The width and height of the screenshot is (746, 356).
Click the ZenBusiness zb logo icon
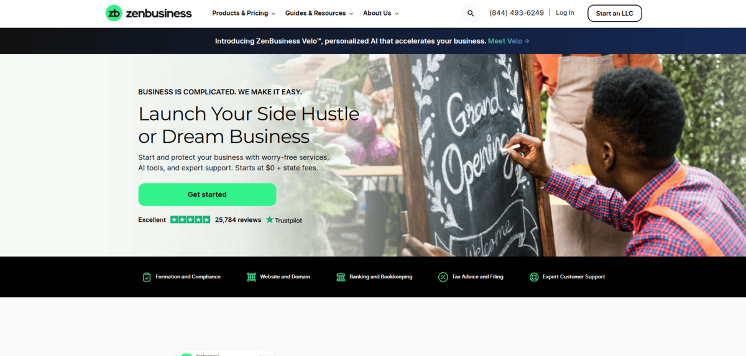[114, 13]
